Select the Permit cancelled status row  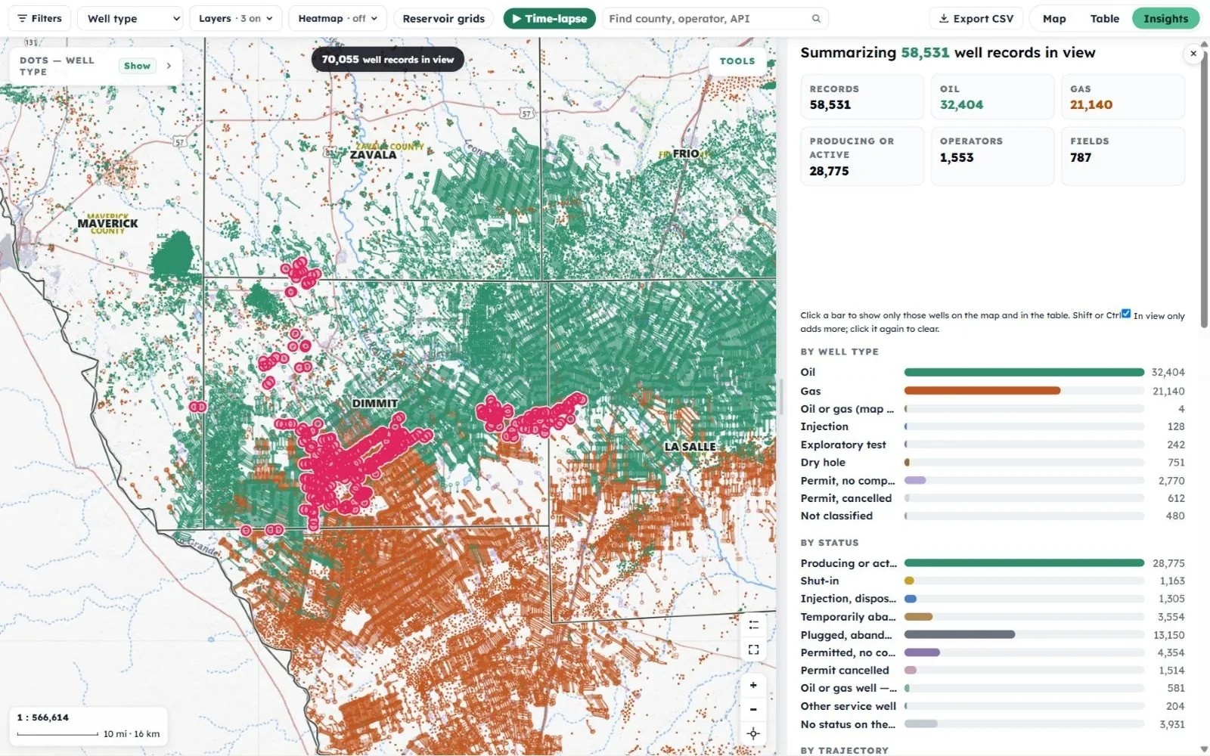tap(992, 670)
